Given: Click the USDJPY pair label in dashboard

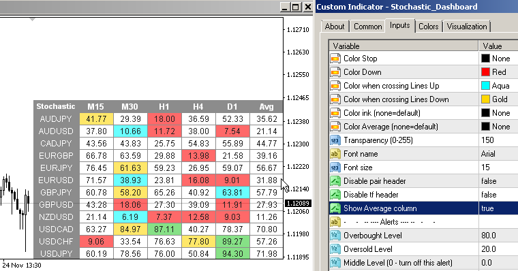Looking at the screenshot, I should pyautogui.click(x=55, y=254).
